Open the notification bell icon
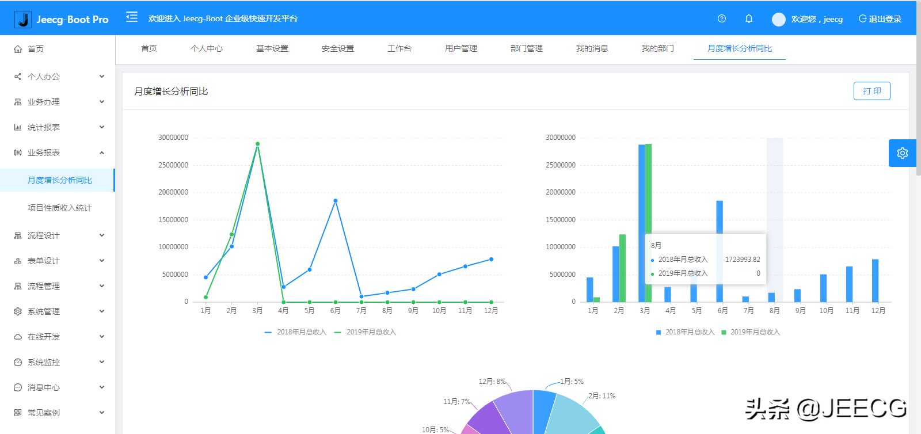Image resolution: width=921 pixels, height=434 pixels. coord(748,18)
